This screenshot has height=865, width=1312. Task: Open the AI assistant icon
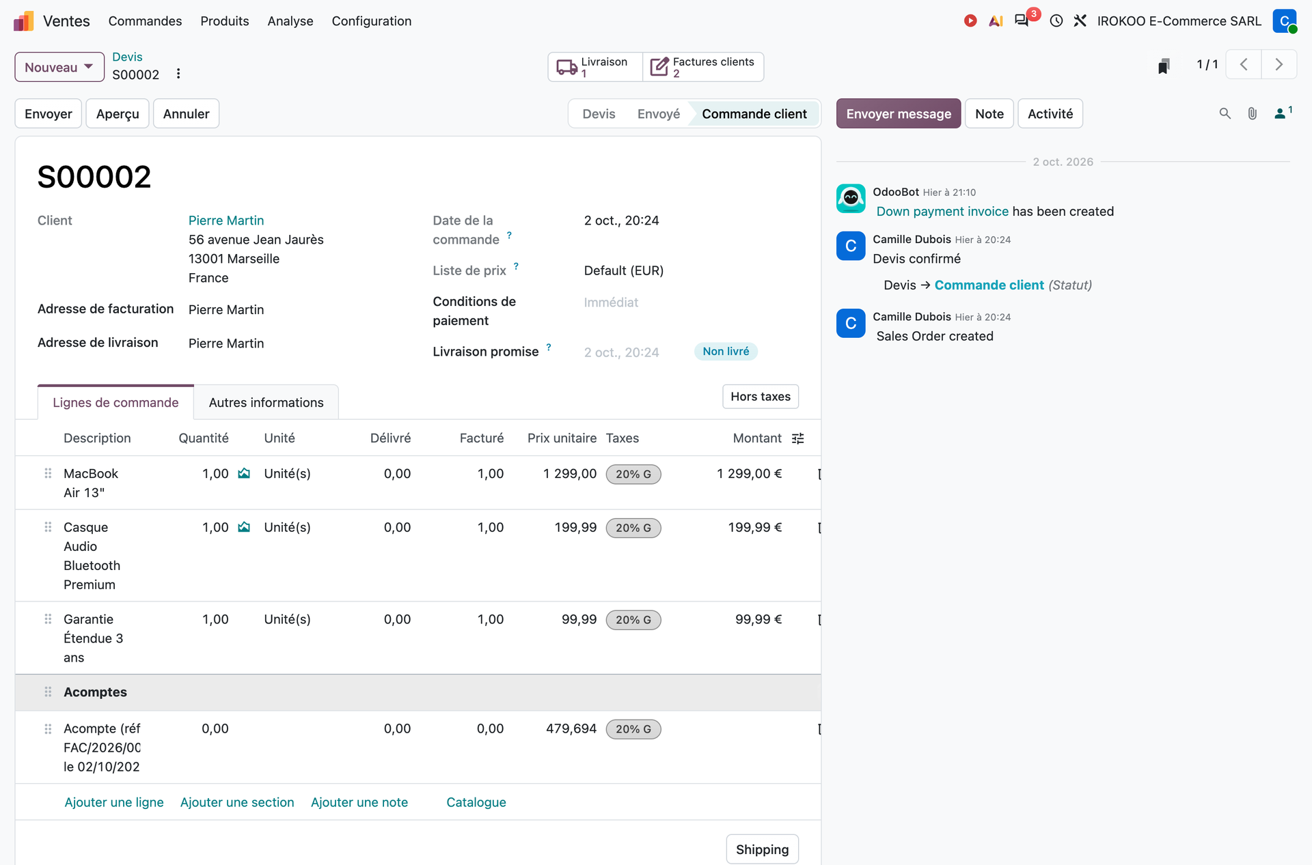[996, 21]
